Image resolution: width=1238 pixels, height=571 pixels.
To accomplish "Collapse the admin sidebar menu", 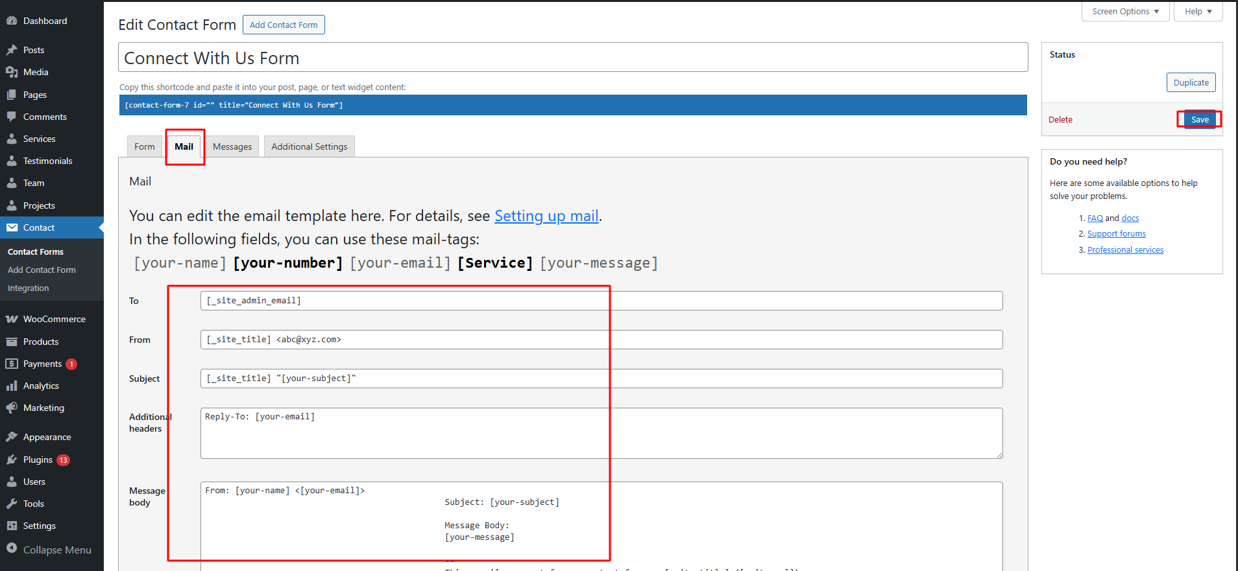I will [49, 550].
